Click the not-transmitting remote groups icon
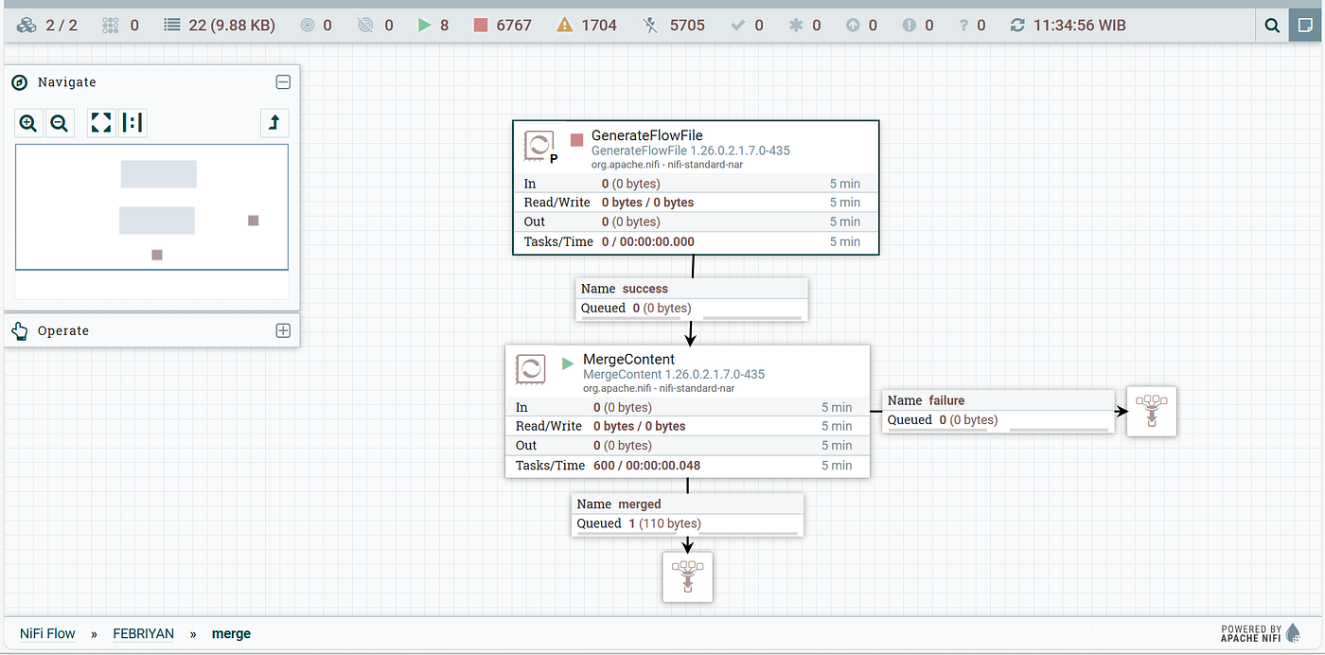1325x655 pixels. click(x=367, y=26)
